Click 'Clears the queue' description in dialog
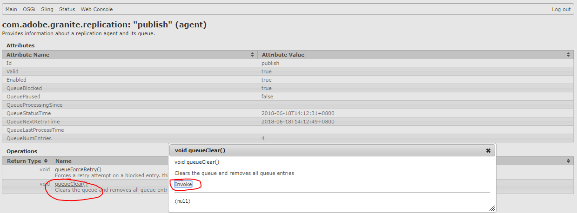The width and height of the screenshot is (577, 213). click(234, 173)
